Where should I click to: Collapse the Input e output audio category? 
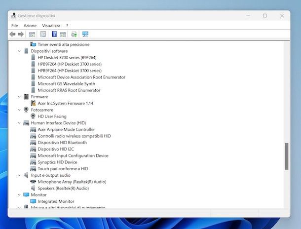(x=19, y=175)
